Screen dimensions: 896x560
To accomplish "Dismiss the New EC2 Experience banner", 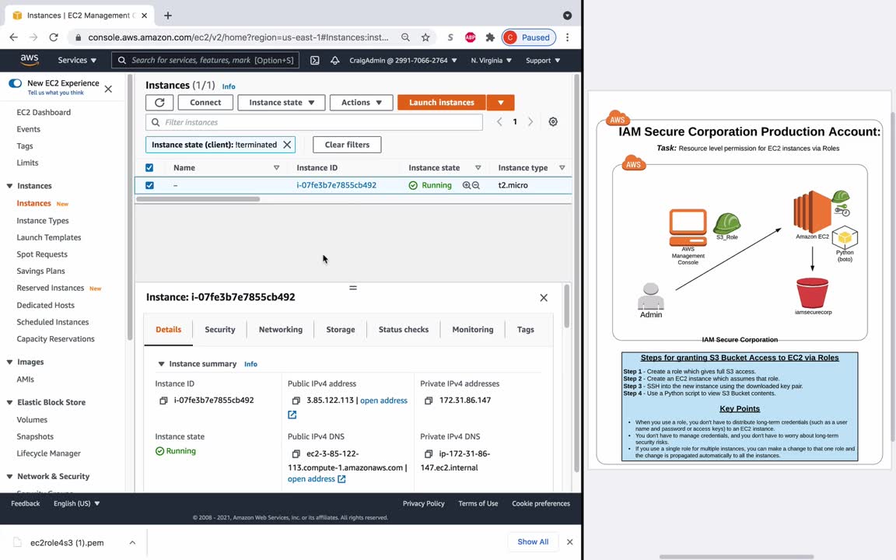I will (109, 89).
